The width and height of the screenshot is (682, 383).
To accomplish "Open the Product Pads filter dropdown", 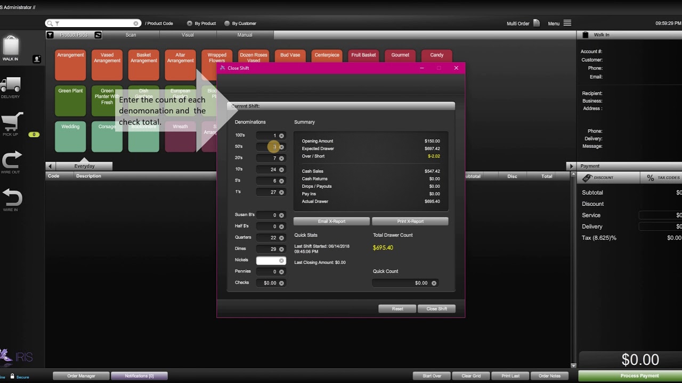I will 50,35.
